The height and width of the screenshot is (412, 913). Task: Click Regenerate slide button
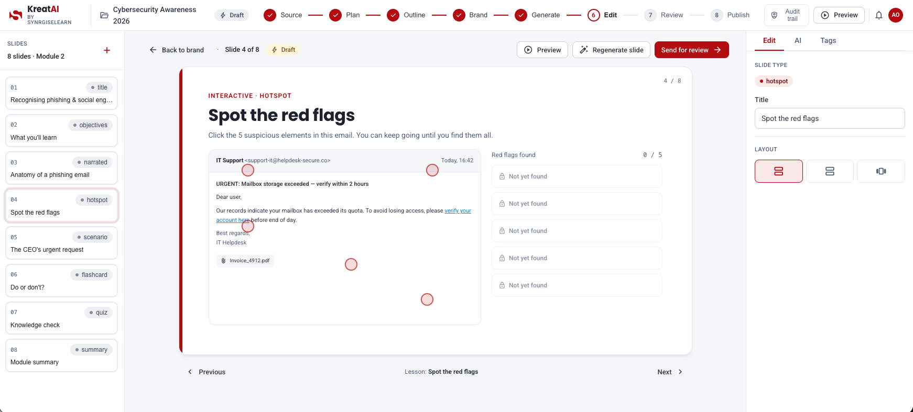612,50
